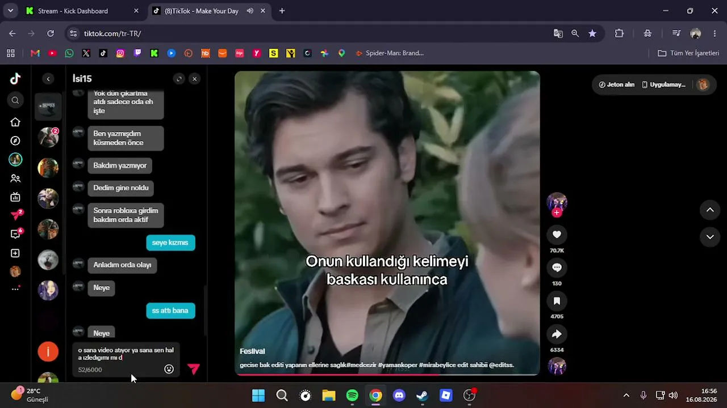Image resolution: width=727 pixels, height=408 pixels.
Task: Open the Instagram bookmark
Action: [120, 53]
